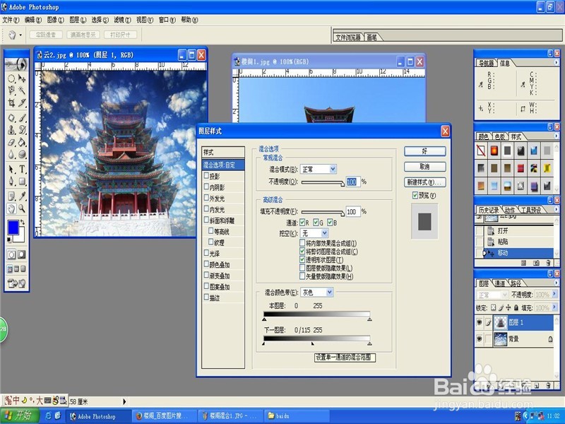This screenshot has width=565, height=424.
Task: Select the Zoom magnifier tool
Action: click(22, 208)
